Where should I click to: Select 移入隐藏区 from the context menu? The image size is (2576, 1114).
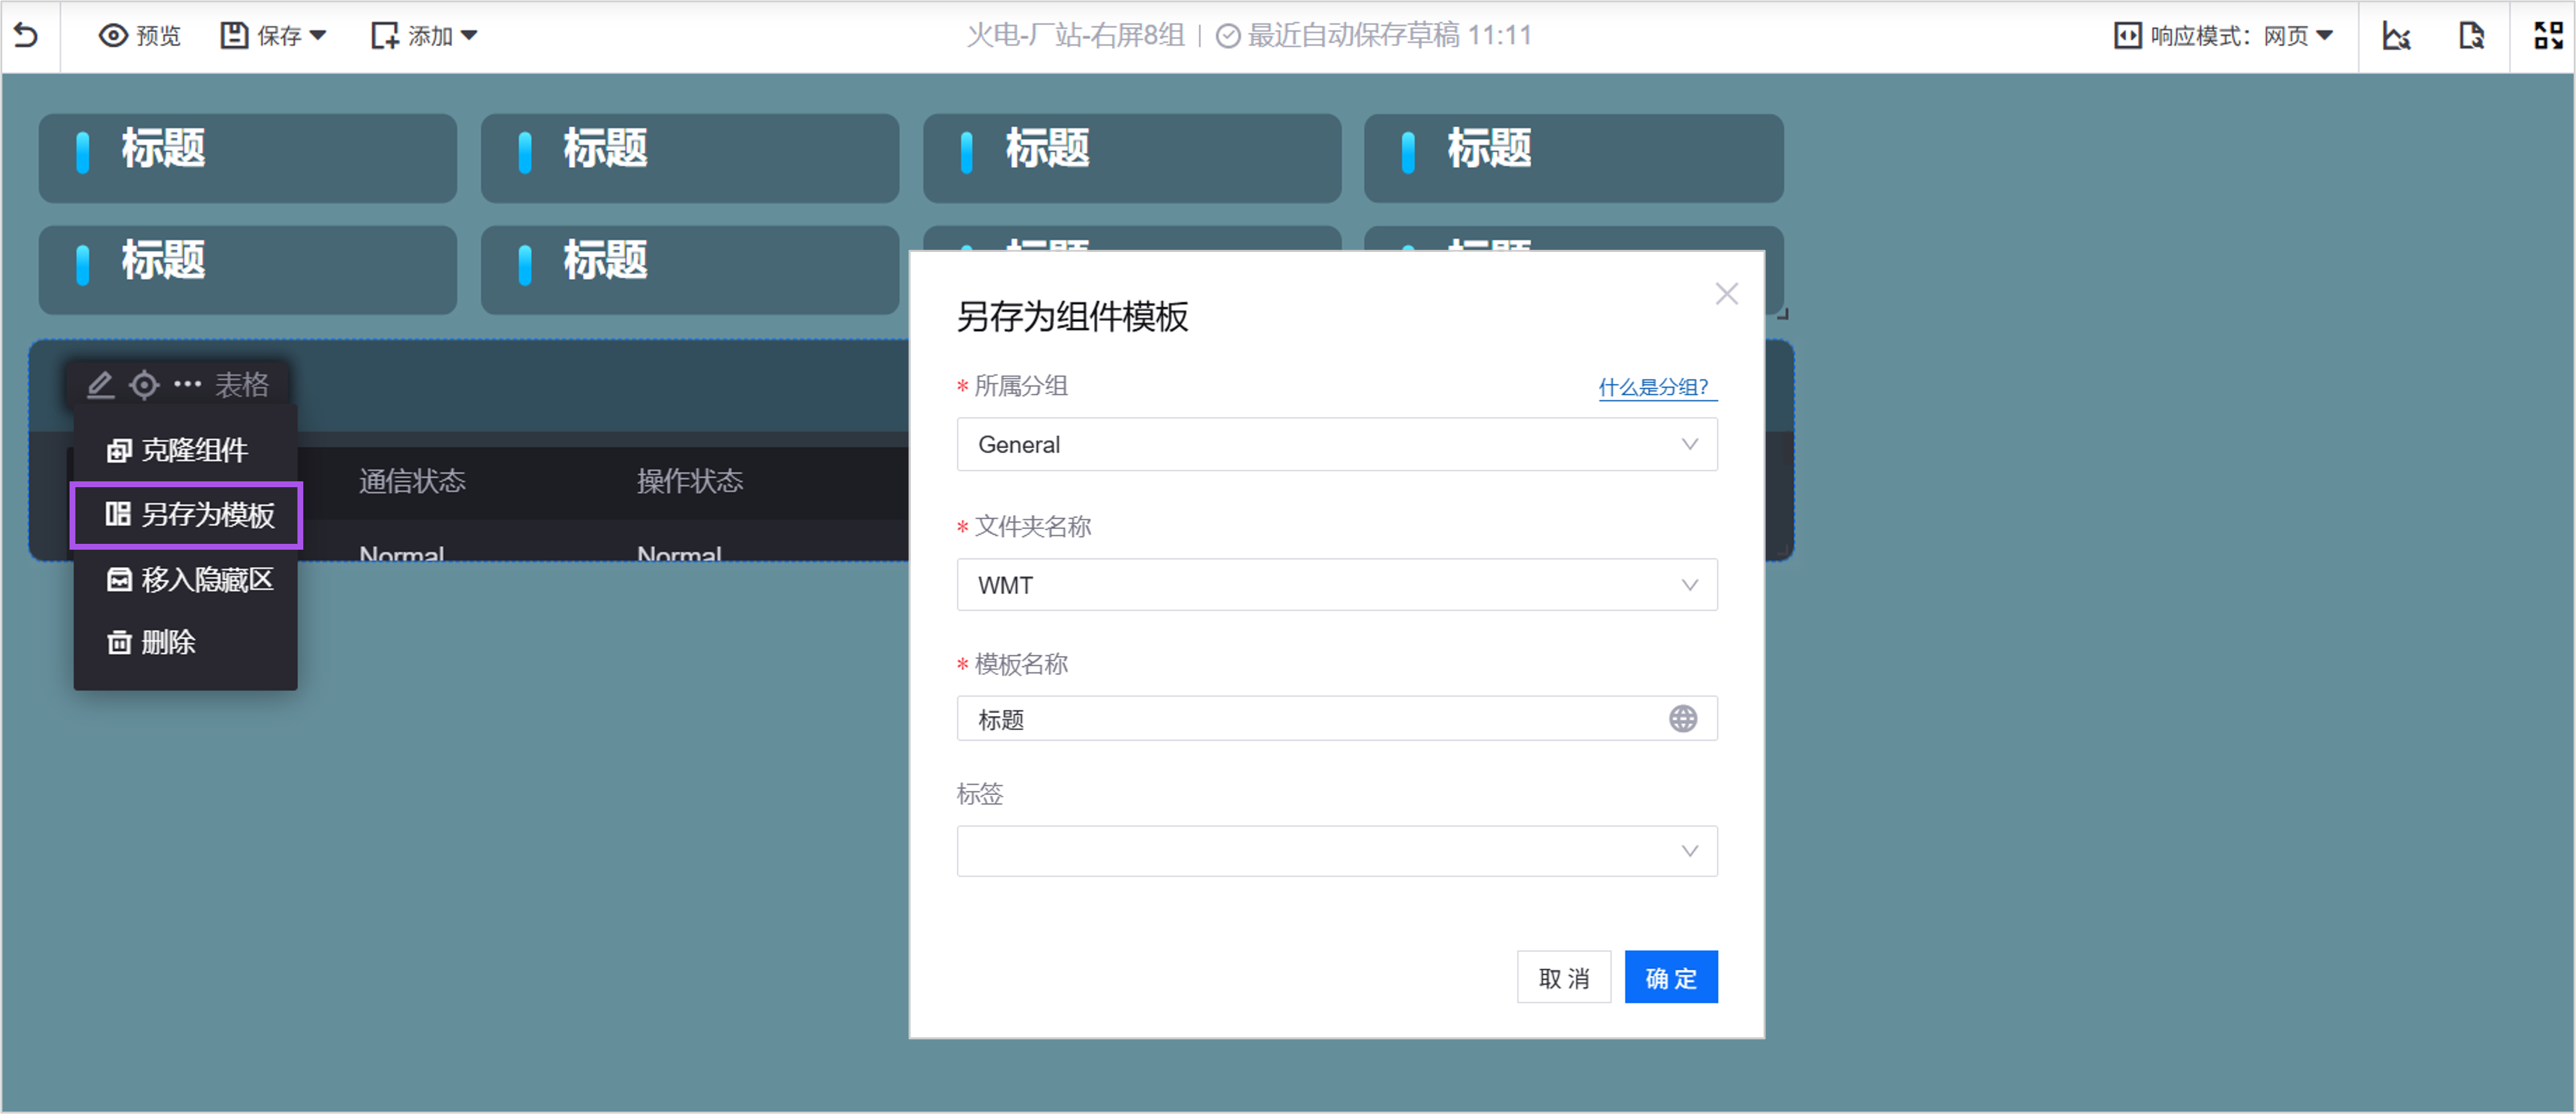pos(186,579)
